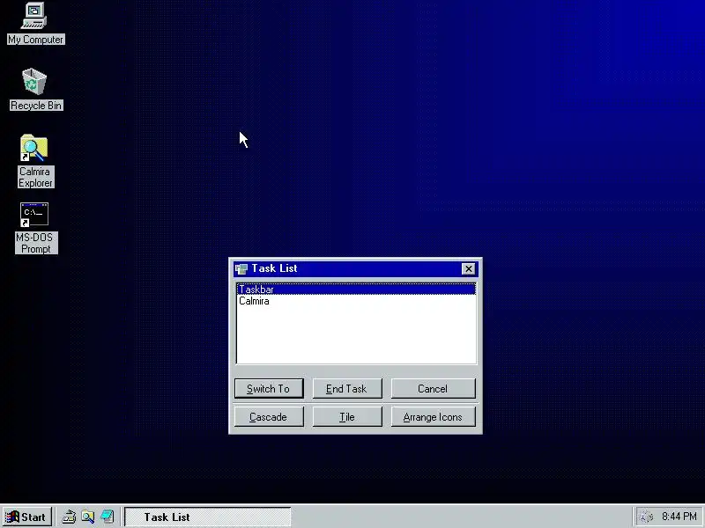Select Calmira in the task list
The height and width of the screenshot is (528, 705).
(x=356, y=301)
